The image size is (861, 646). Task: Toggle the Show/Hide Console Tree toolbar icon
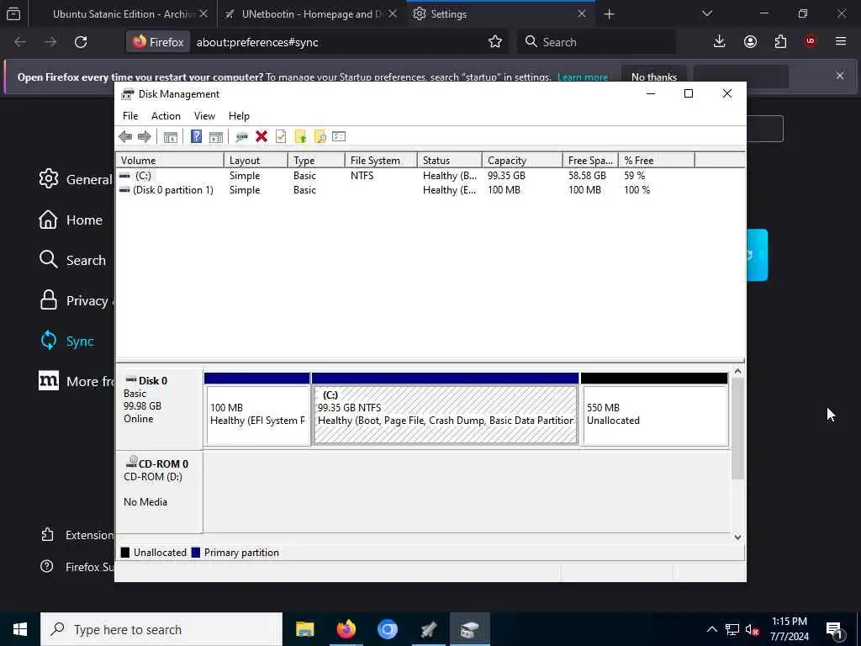click(171, 137)
